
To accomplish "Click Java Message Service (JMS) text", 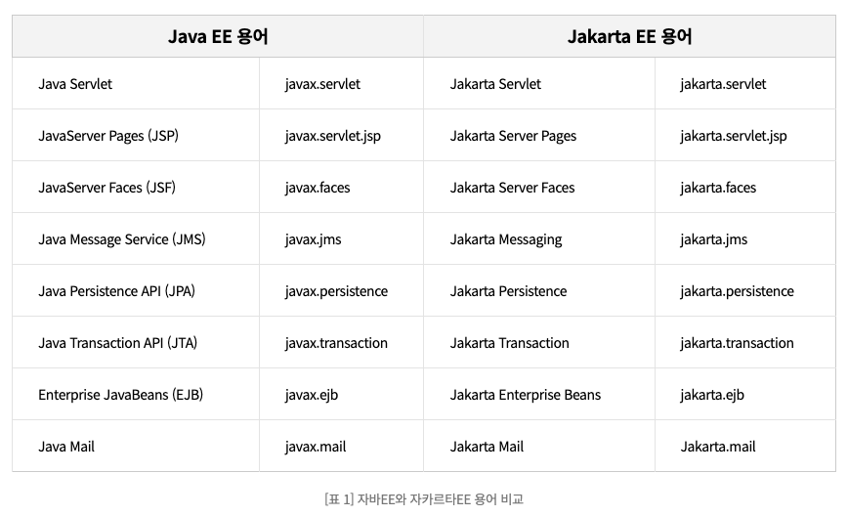I will [122, 239].
